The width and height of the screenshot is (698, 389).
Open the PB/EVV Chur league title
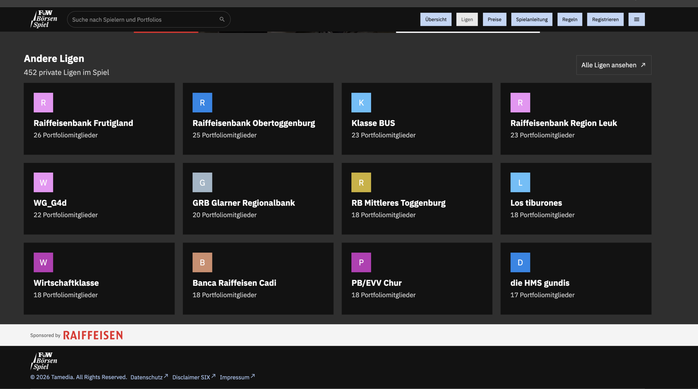pyautogui.click(x=376, y=283)
